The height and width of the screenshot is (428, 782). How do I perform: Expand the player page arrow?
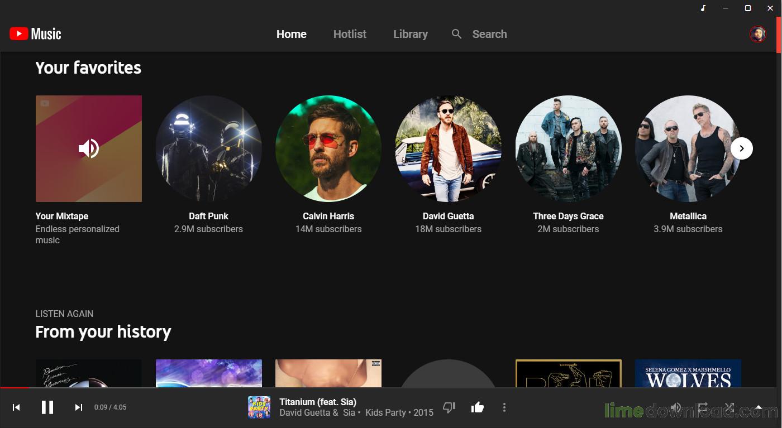[759, 407]
